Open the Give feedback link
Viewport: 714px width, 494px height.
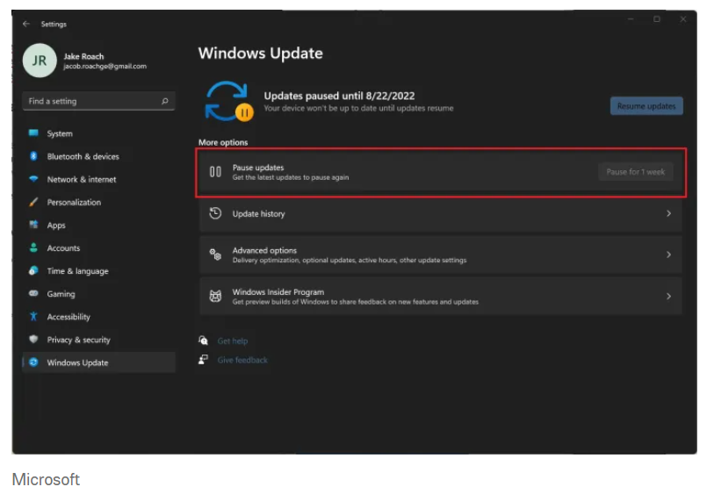pos(242,360)
